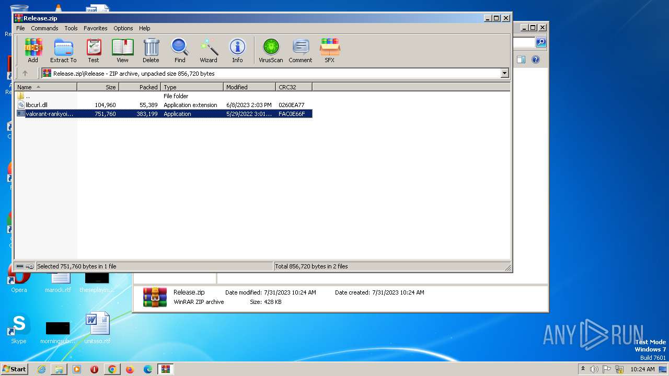Open the Opera desktop shortcut

pyautogui.click(x=19, y=279)
